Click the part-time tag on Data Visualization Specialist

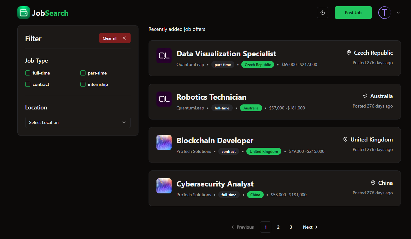pyautogui.click(x=223, y=64)
